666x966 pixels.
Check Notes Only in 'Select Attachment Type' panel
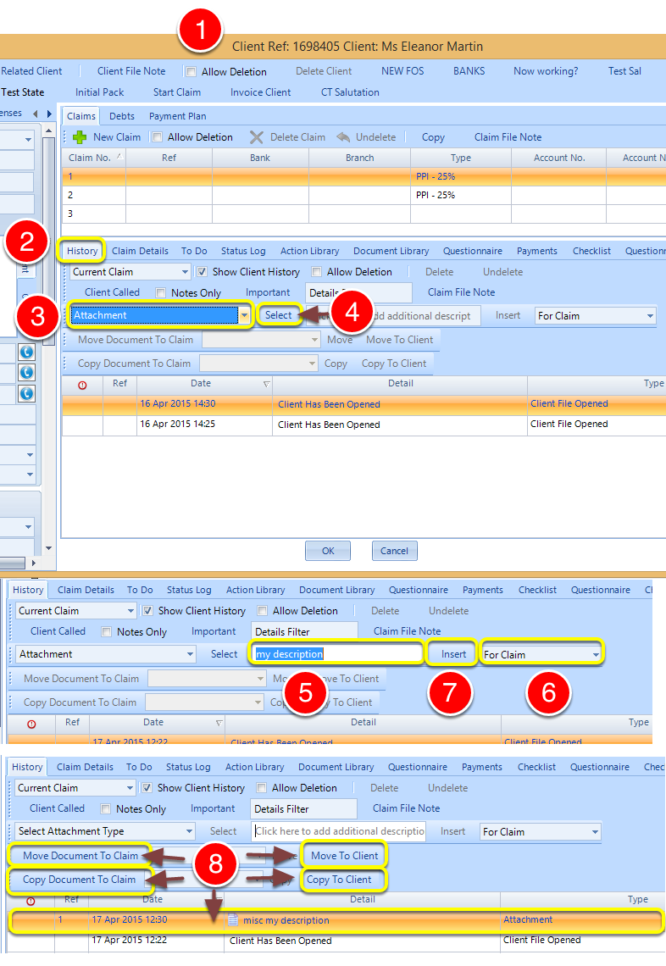click(x=105, y=809)
